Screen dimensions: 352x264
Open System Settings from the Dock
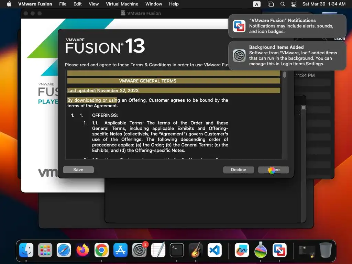139,250
